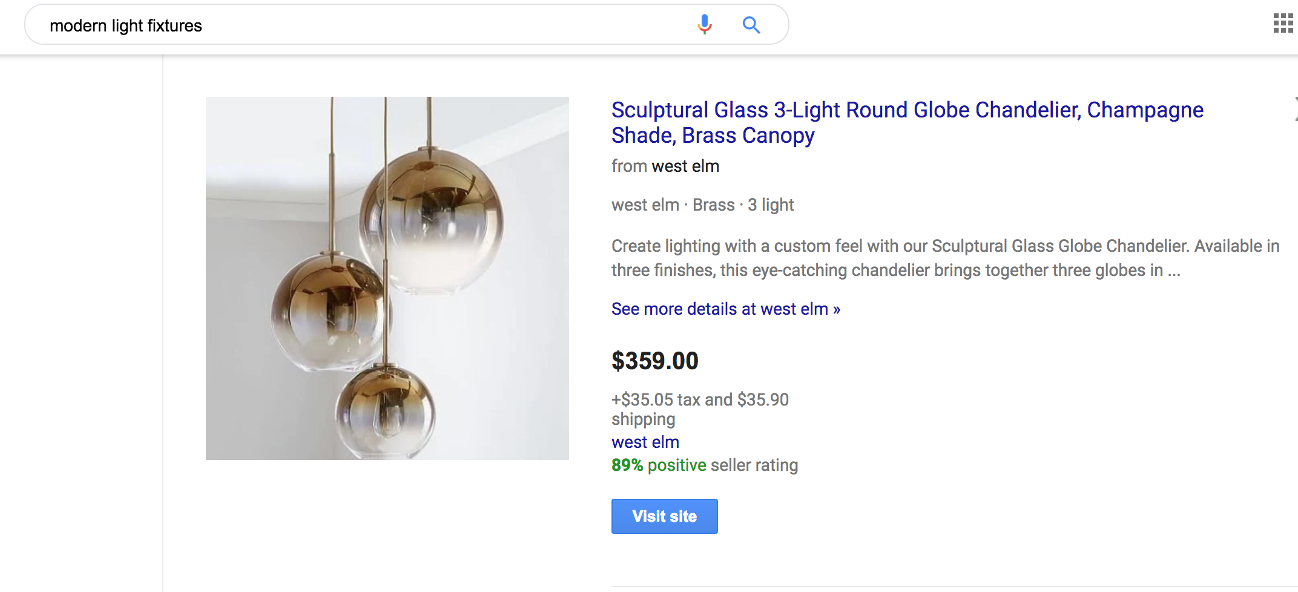Click the voice search microphone icon
Image resolution: width=1298 pixels, height=592 pixels.
pos(704,24)
